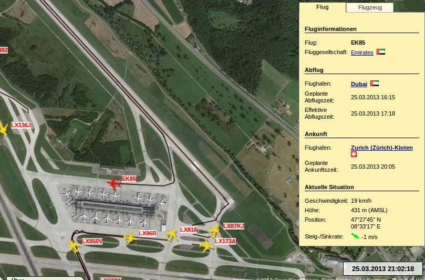Select the red EK85 aircraft on the map
This screenshot has height=280, width=425.
click(113, 183)
